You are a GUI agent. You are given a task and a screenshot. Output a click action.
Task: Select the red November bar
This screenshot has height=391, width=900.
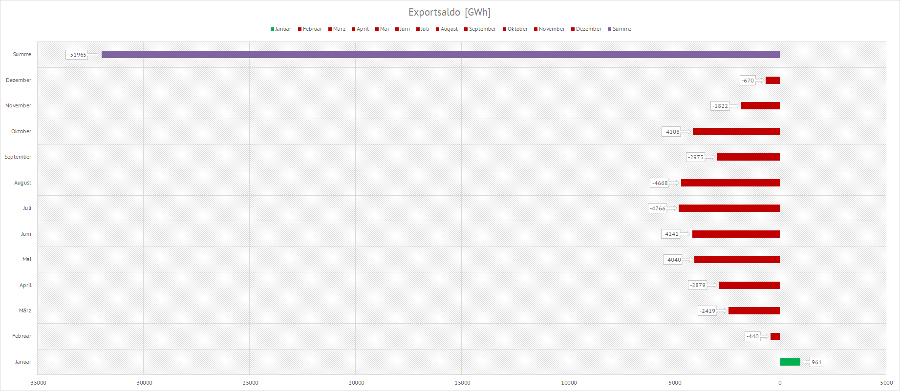[760, 106]
